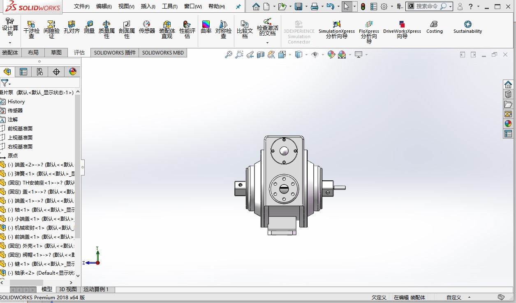This screenshot has height=303, width=516.
Task: Open dropdown arrow next to Undo icon
Action: tap(338, 7)
